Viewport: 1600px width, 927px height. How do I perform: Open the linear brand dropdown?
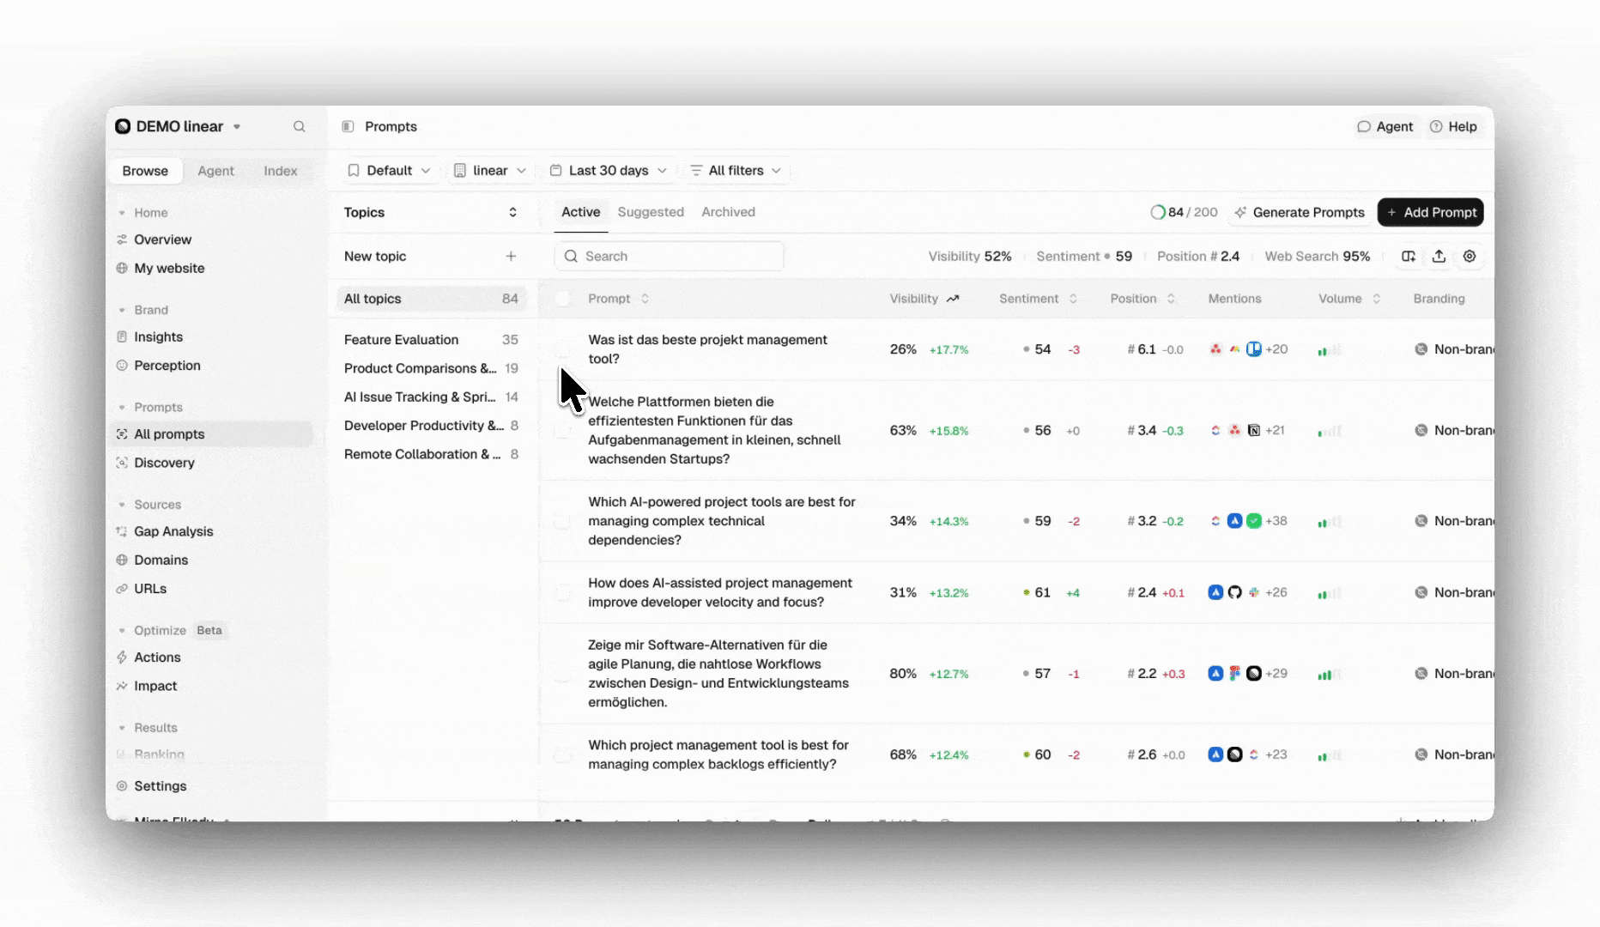[489, 171]
